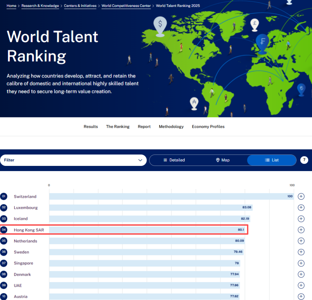The image size is (312, 300).
Task: Go to the Methodology tab
Action: (x=171, y=127)
